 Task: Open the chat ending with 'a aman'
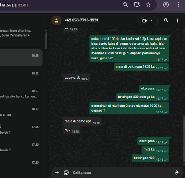pyautogui.click(x=21, y=111)
